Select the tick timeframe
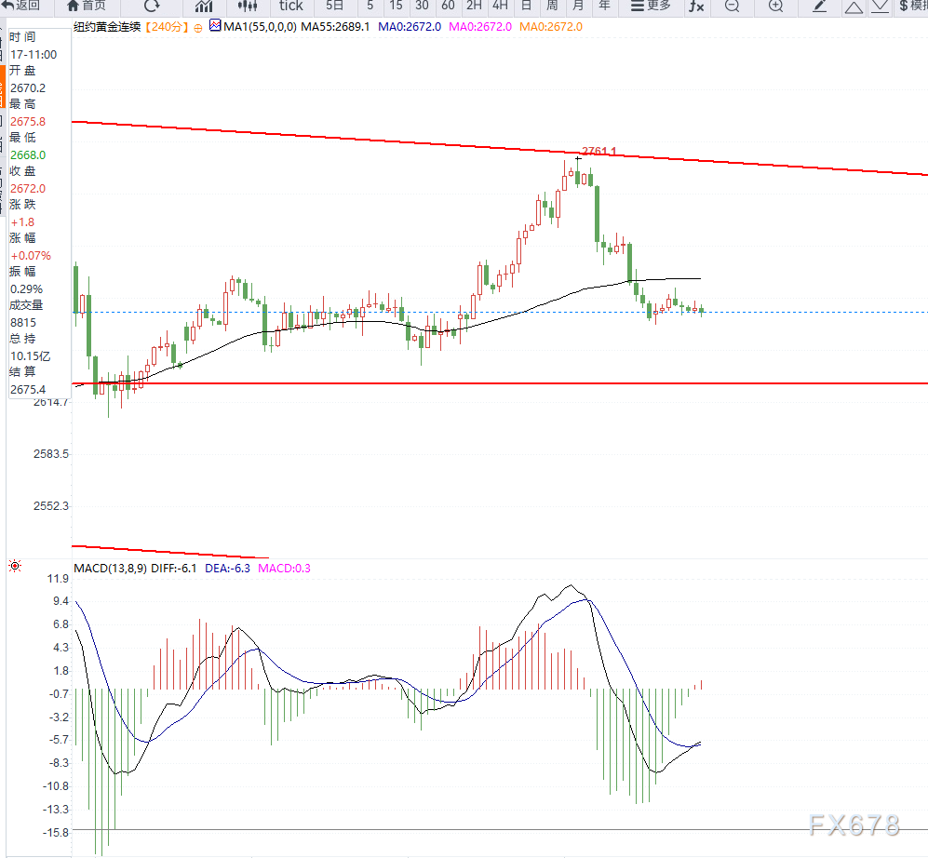 pyautogui.click(x=290, y=6)
